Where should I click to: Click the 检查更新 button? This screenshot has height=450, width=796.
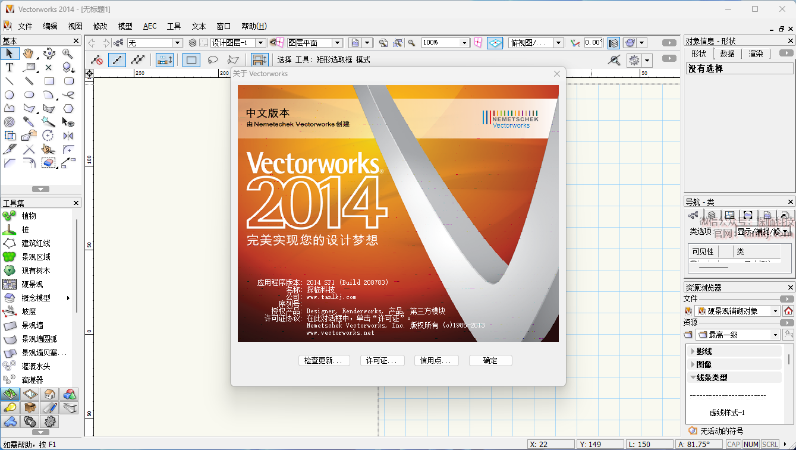click(x=323, y=360)
